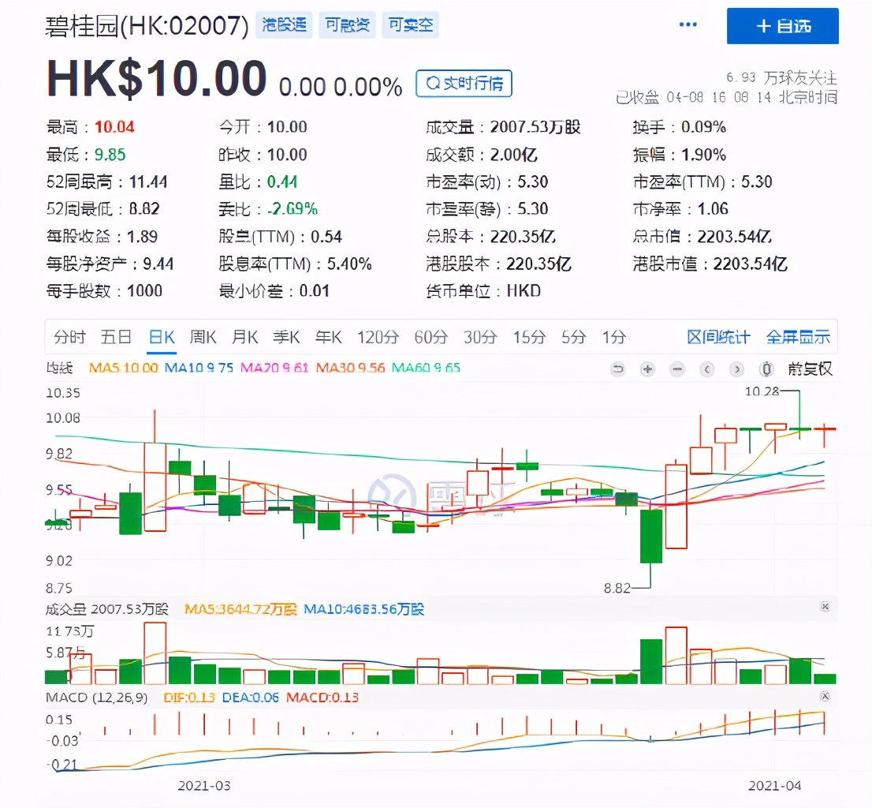Image resolution: width=872 pixels, height=808 pixels.
Task: Click the HK$10.00 current price
Action: (157, 78)
